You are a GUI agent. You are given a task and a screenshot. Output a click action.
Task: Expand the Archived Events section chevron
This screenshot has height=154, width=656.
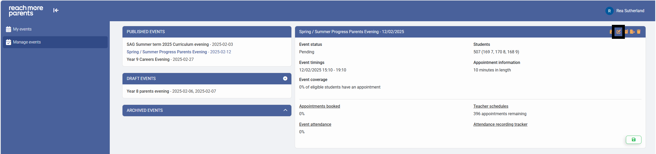(285, 110)
